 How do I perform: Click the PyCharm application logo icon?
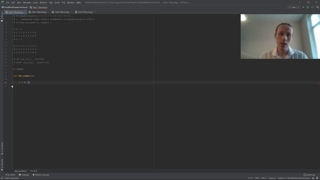(2, 2)
